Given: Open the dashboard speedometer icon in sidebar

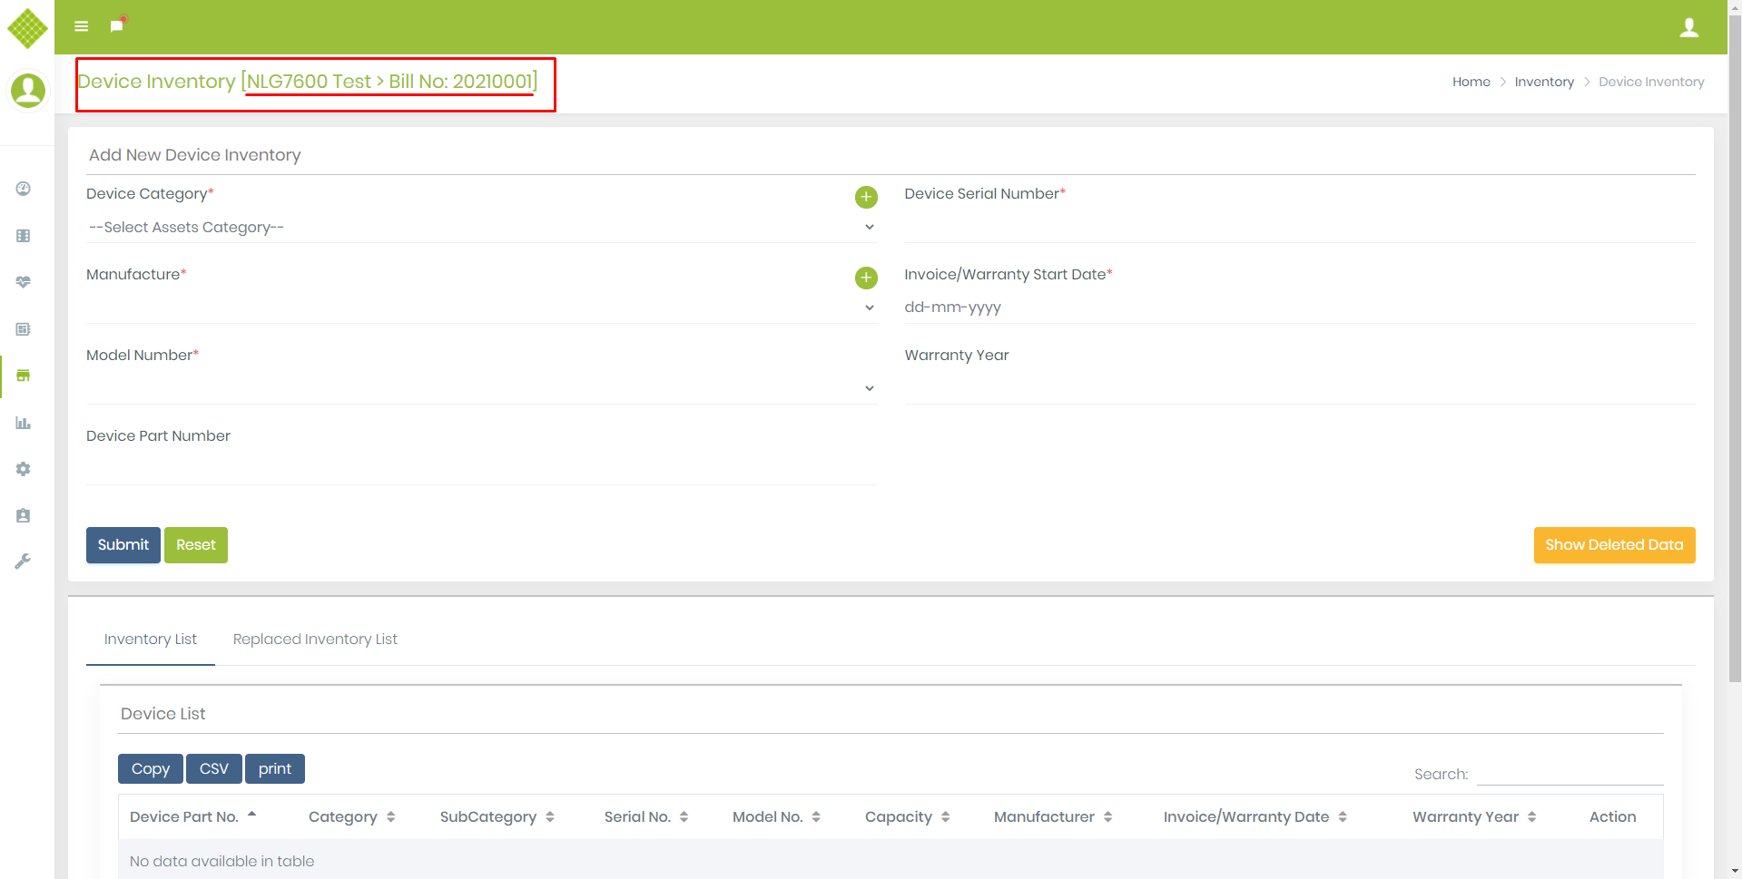Looking at the screenshot, I should pos(23,189).
